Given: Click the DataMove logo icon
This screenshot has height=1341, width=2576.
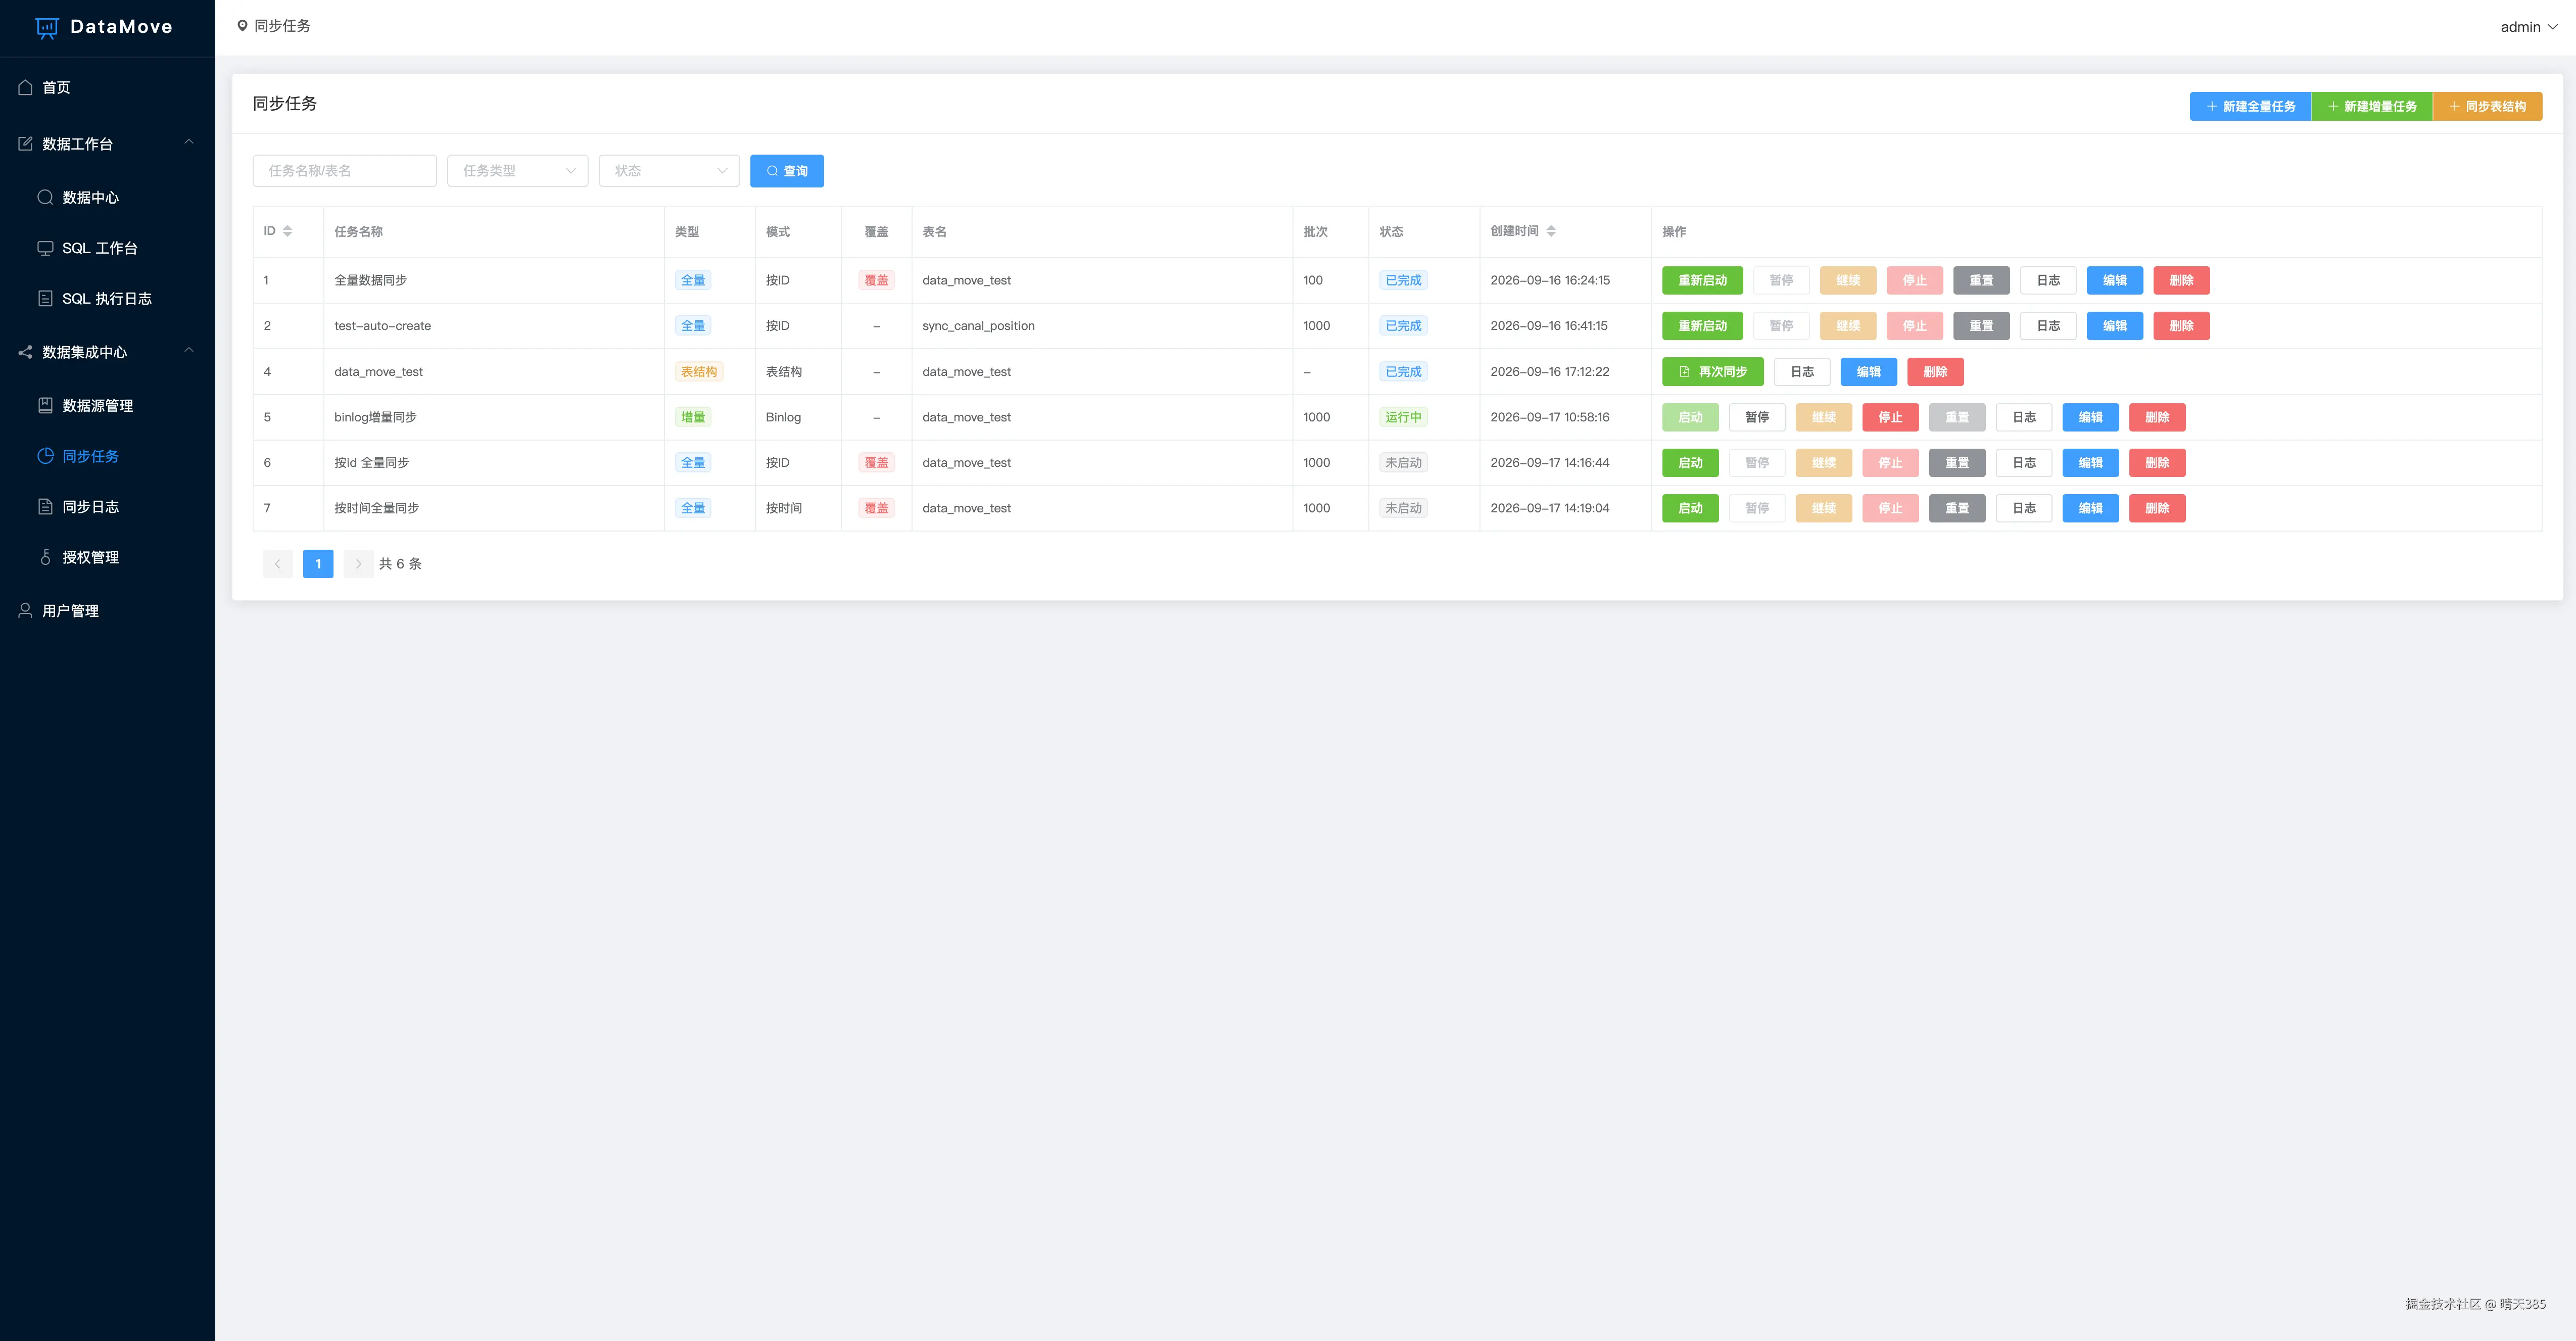Looking at the screenshot, I should click(47, 28).
